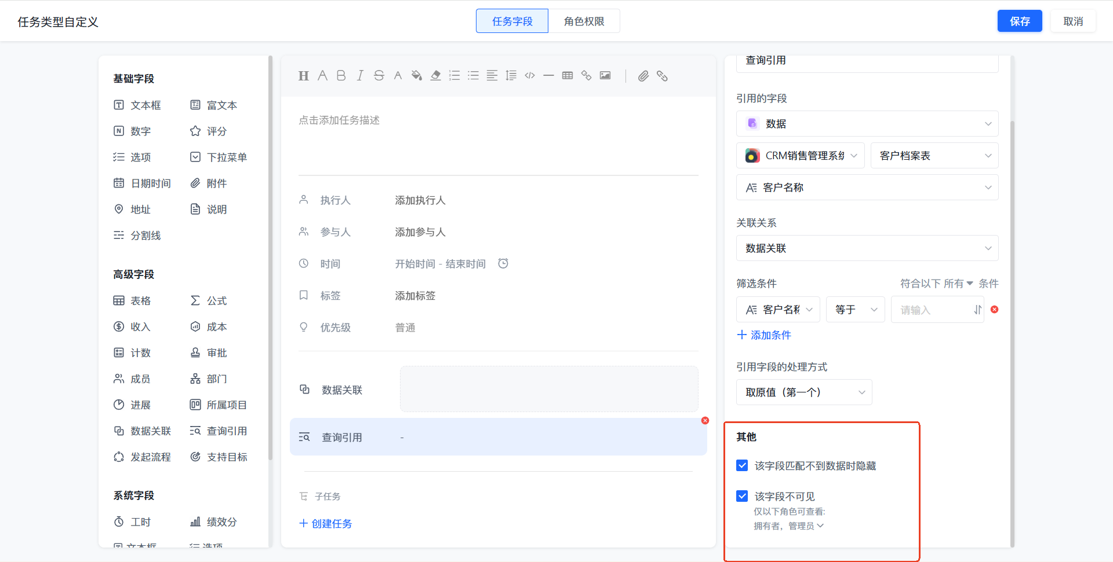Click the empty 数据关联 value box
Viewport: 1113px width, 562px height.
pyautogui.click(x=549, y=389)
